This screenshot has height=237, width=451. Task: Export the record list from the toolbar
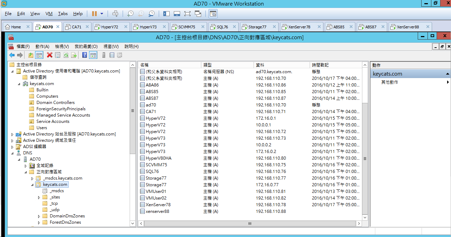[74, 55]
